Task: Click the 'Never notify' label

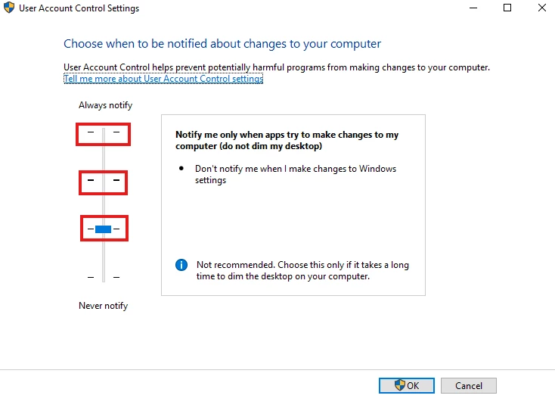Action: coord(104,306)
